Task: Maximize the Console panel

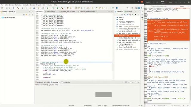Action: pos(138,82)
